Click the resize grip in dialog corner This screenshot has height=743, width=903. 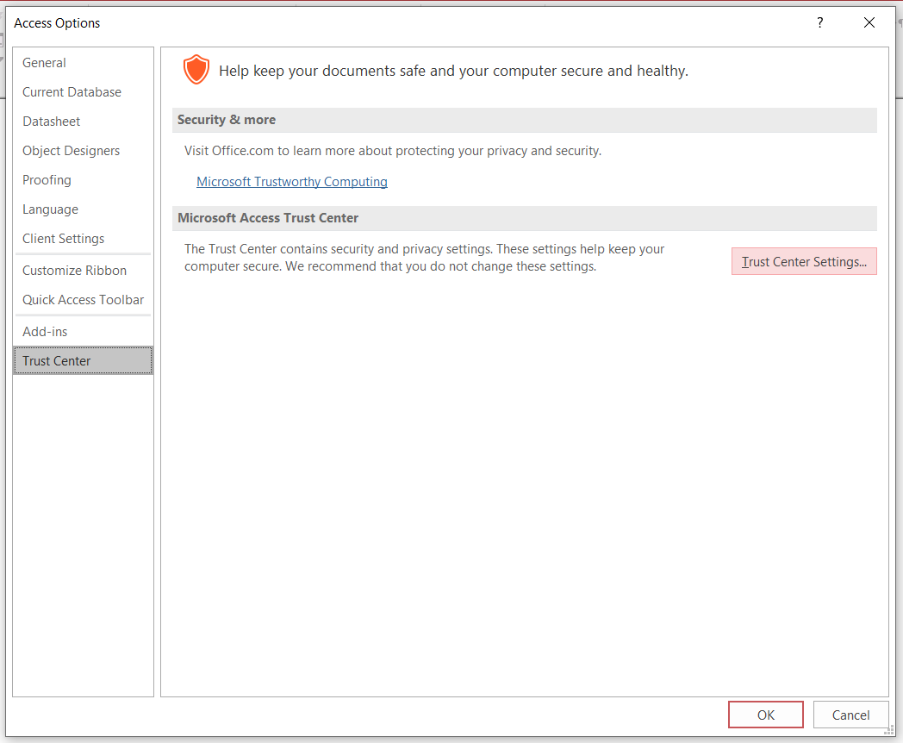pos(890,730)
